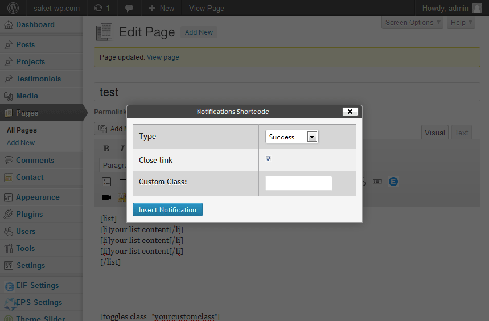Screen dimensions: 489x321
Task: Click the list shortcode toolbar icon
Action: 106,182
